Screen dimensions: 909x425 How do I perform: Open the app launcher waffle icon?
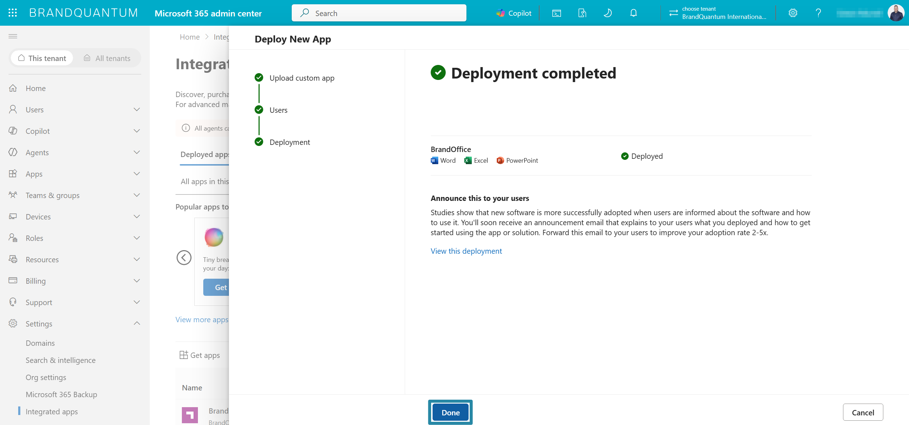[x=13, y=13]
